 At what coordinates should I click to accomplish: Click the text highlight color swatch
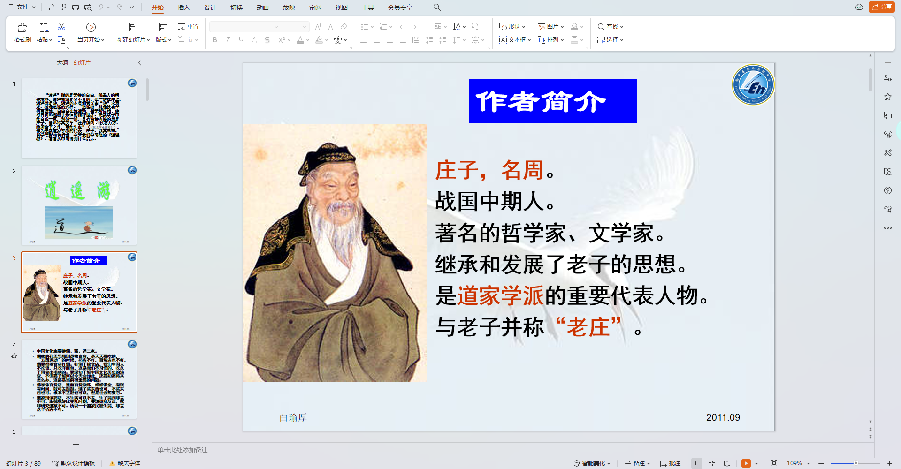[x=319, y=40]
